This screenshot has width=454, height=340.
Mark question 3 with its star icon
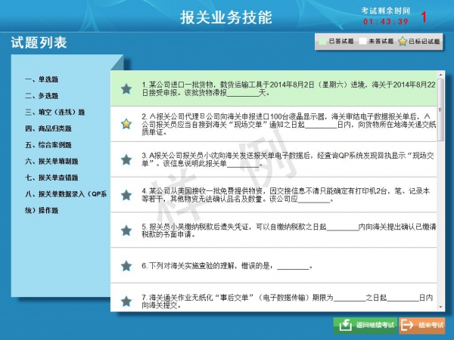pos(126,159)
